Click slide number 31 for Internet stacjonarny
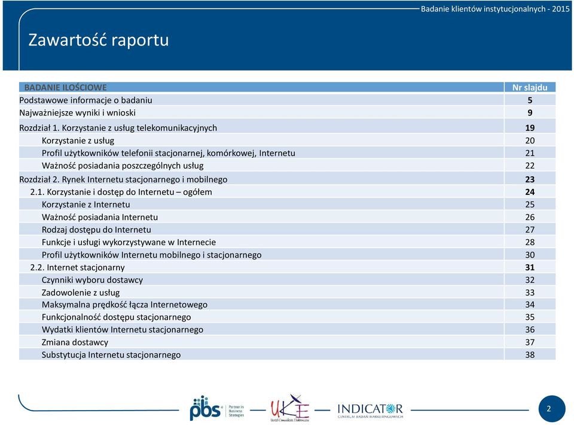 click(530, 267)
